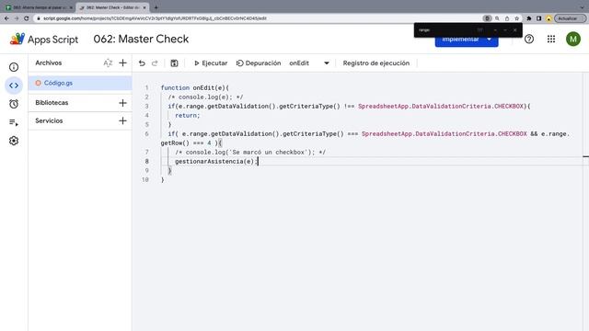Open the project Overview info icon

tap(14, 67)
